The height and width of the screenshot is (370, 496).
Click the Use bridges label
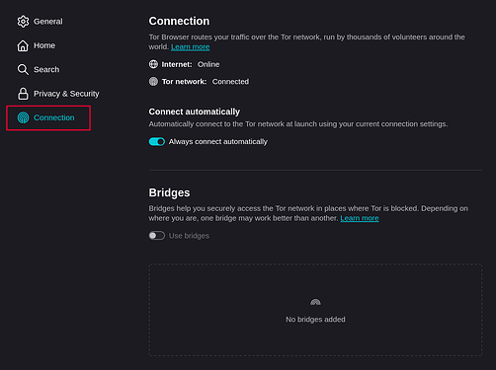[x=189, y=236]
